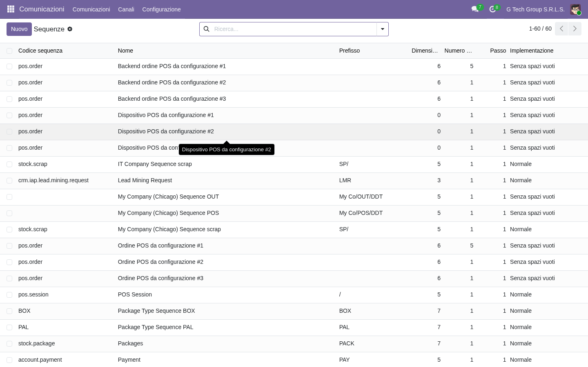Click prefix My Co/POS/DDT cell
The width and height of the screenshot is (588, 367).
(361, 213)
